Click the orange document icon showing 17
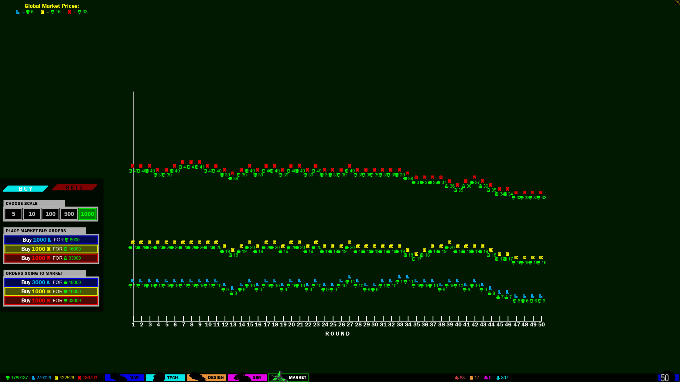 [471, 377]
